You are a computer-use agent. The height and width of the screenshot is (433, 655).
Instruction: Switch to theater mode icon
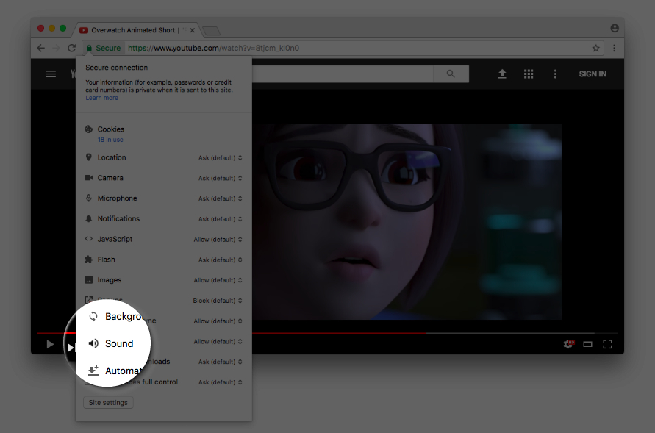pos(587,343)
